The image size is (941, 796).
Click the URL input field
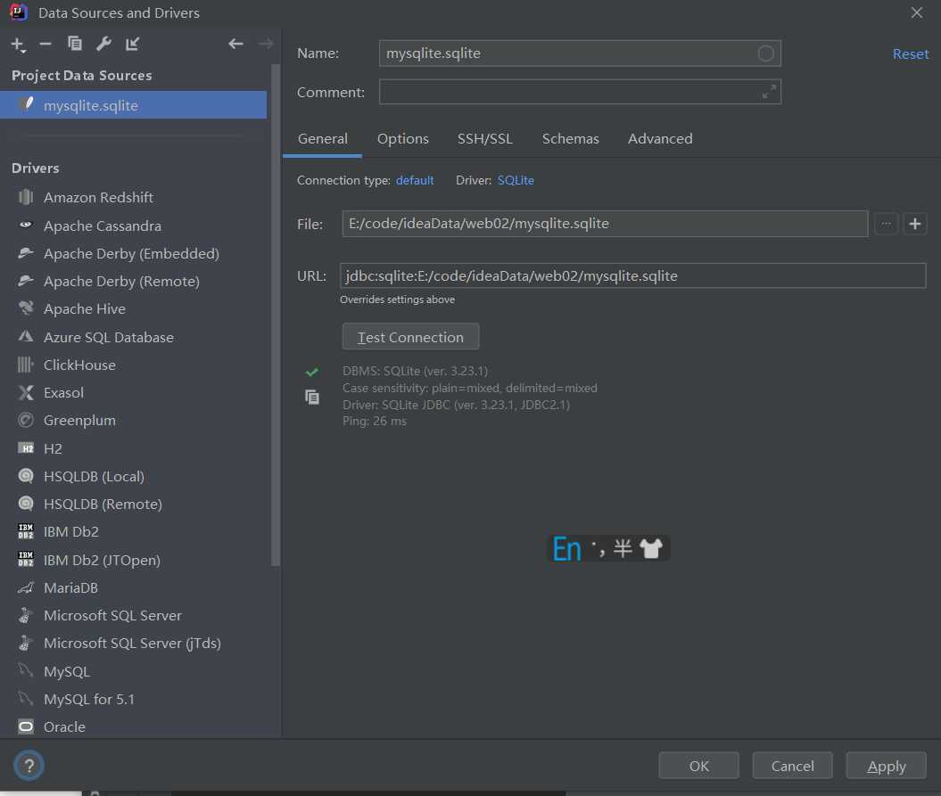tap(632, 275)
